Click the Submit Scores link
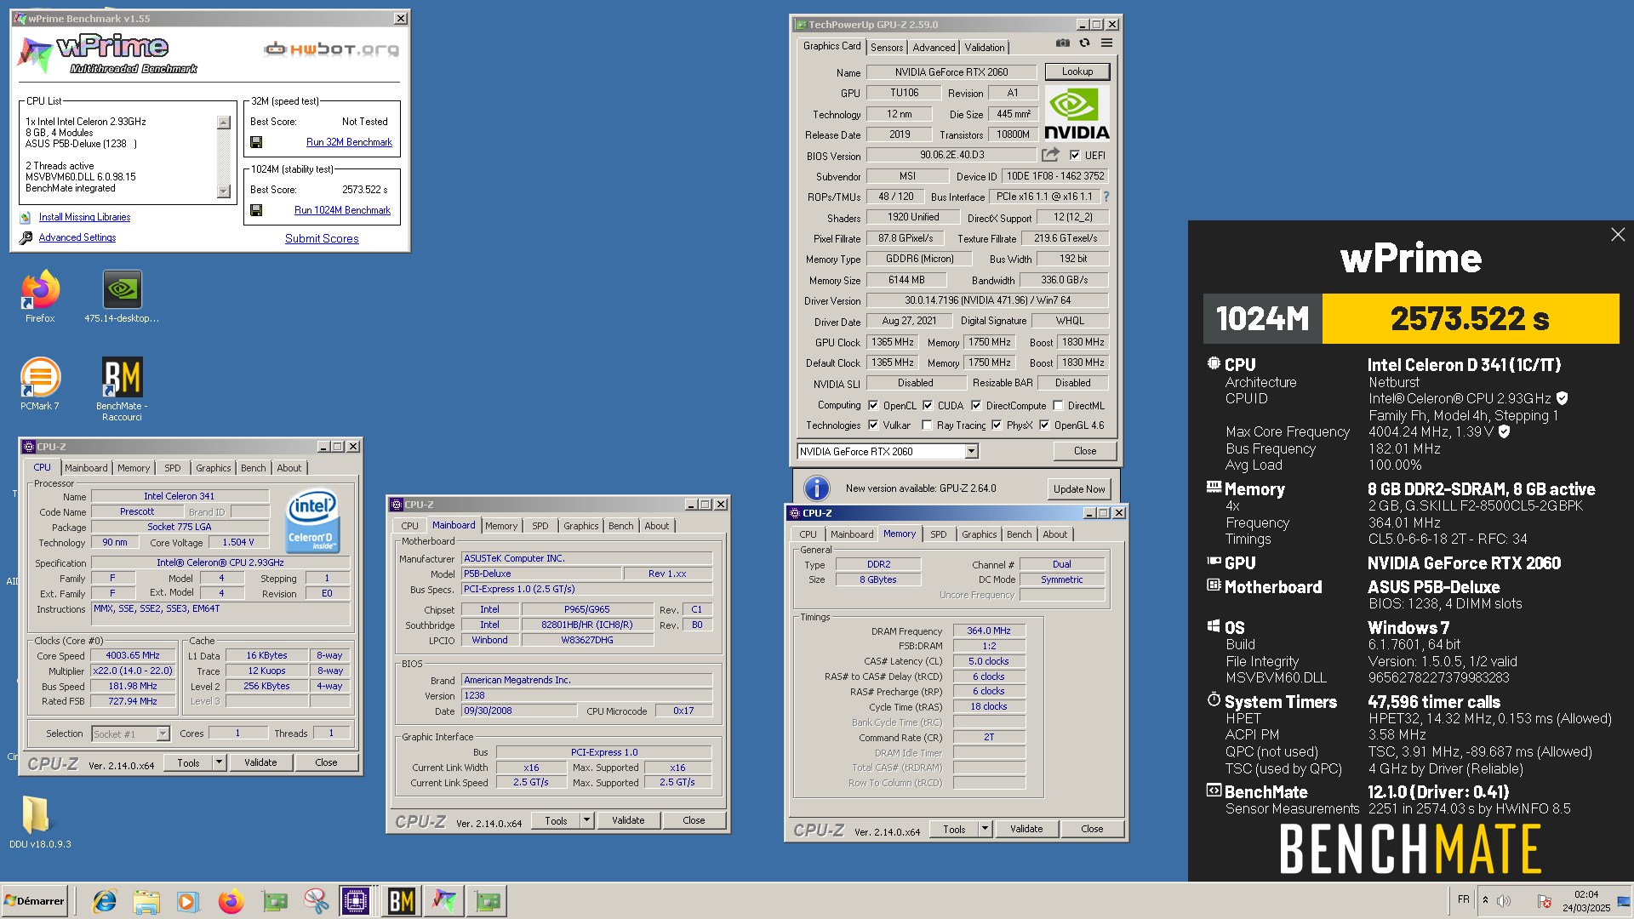The width and height of the screenshot is (1634, 919). click(x=322, y=239)
